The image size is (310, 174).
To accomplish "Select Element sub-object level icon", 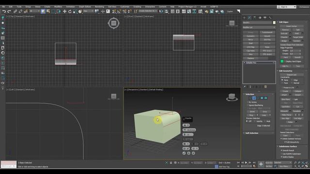I will (266, 98).
